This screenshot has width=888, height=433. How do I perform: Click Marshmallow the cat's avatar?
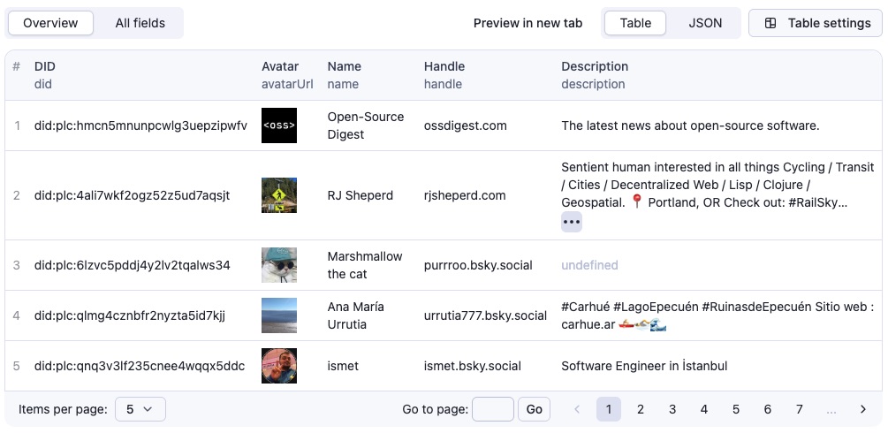(279, 265)
